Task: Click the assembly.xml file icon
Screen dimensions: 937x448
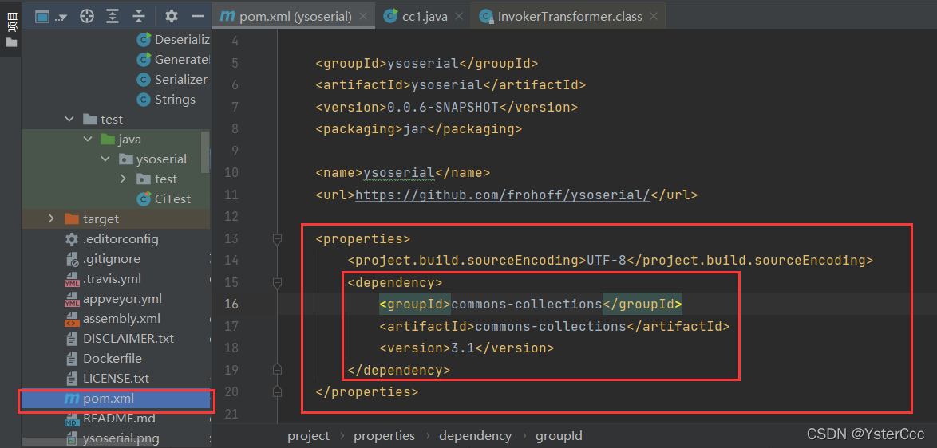Action: click(x=72, y=319)
